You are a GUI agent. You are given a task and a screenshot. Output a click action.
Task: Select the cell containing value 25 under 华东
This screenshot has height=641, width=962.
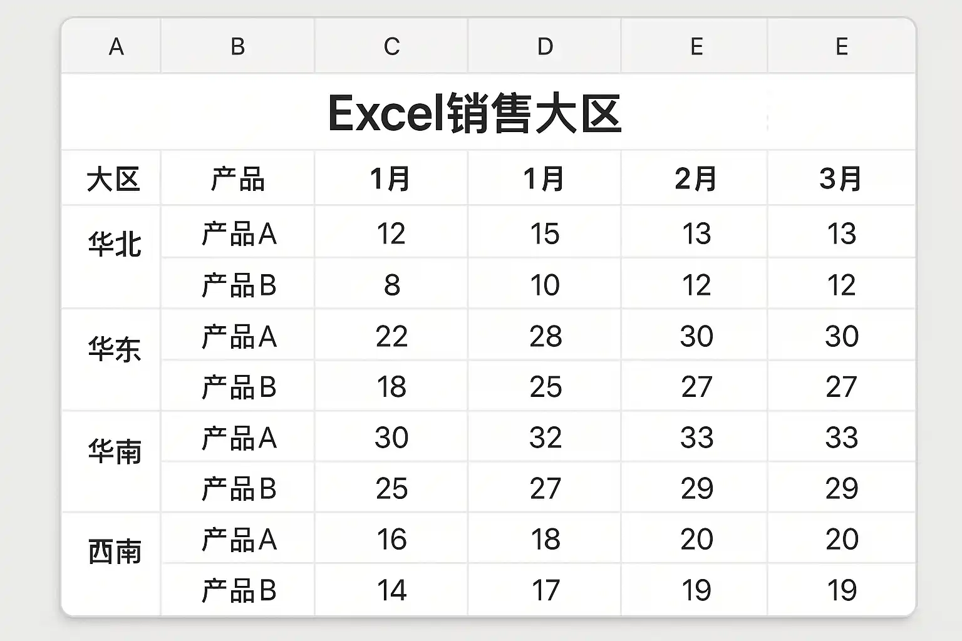click(545, 387)
